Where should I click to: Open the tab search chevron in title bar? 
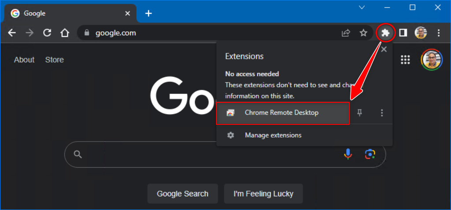coord(362,7)
